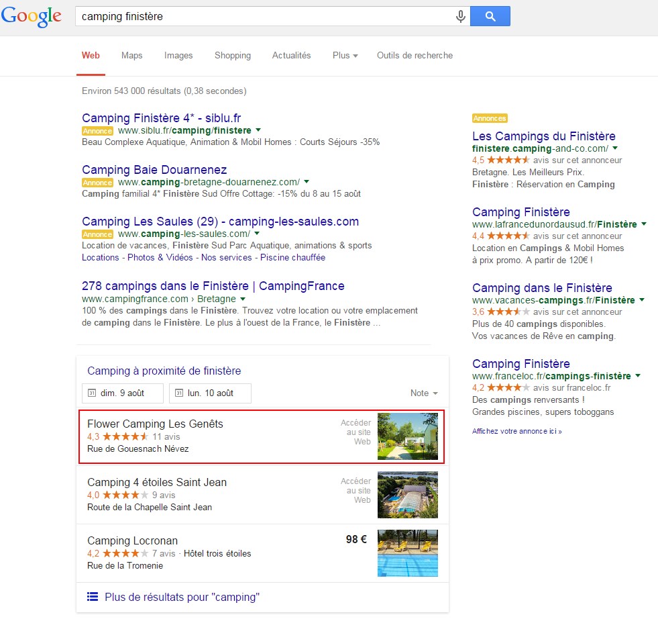The image size is (658, 619).
Task: Select check-in date dim. 9 août
Action: [x=123, y=393]
